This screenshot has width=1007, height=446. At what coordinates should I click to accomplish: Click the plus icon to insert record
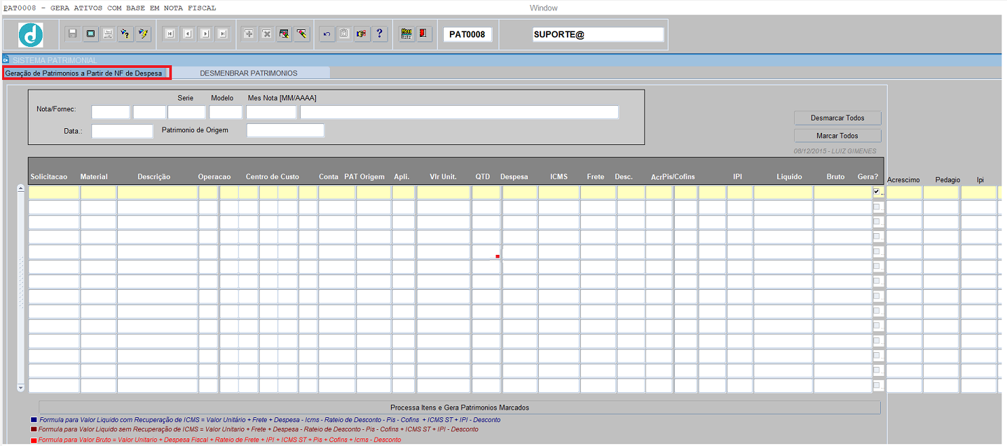pos(249,34)
